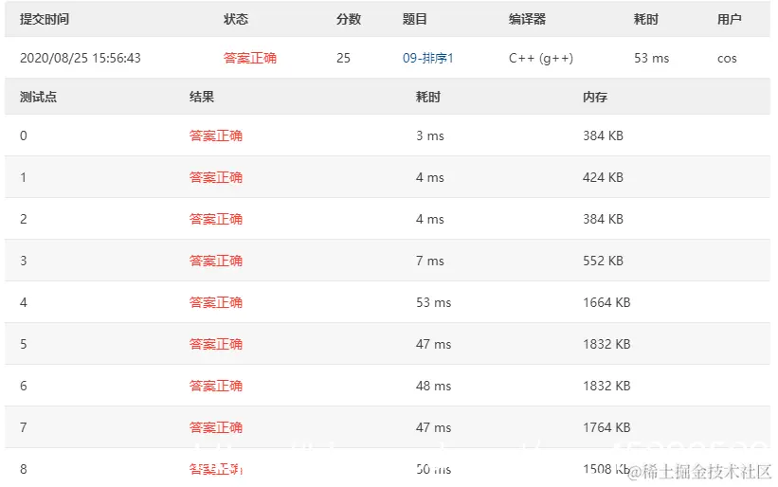The image size is (778, 487).
Task: Select the result for test point 7
Action: [216, 427]
